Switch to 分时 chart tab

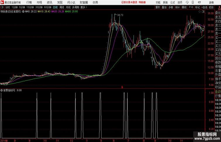(x=8, y=7)
